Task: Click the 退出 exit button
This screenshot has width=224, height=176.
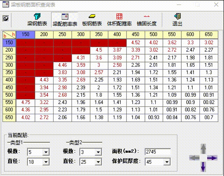Action: click(x=177, y=20)
